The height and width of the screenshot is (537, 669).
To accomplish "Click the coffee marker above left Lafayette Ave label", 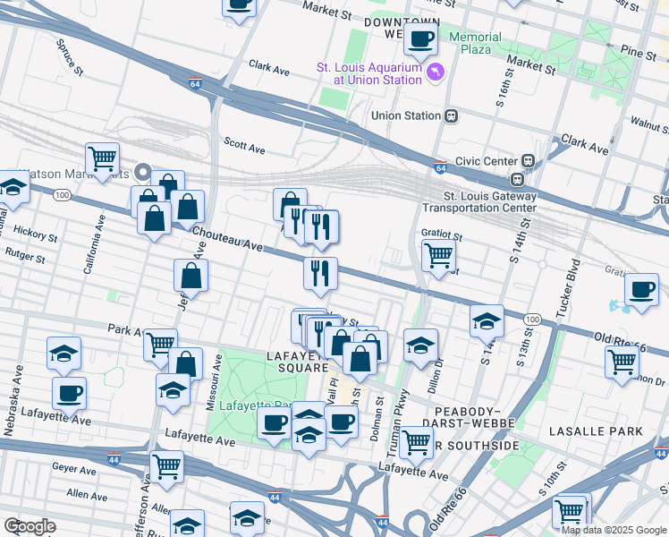I will pyautogui.click(x=69, y=395).
